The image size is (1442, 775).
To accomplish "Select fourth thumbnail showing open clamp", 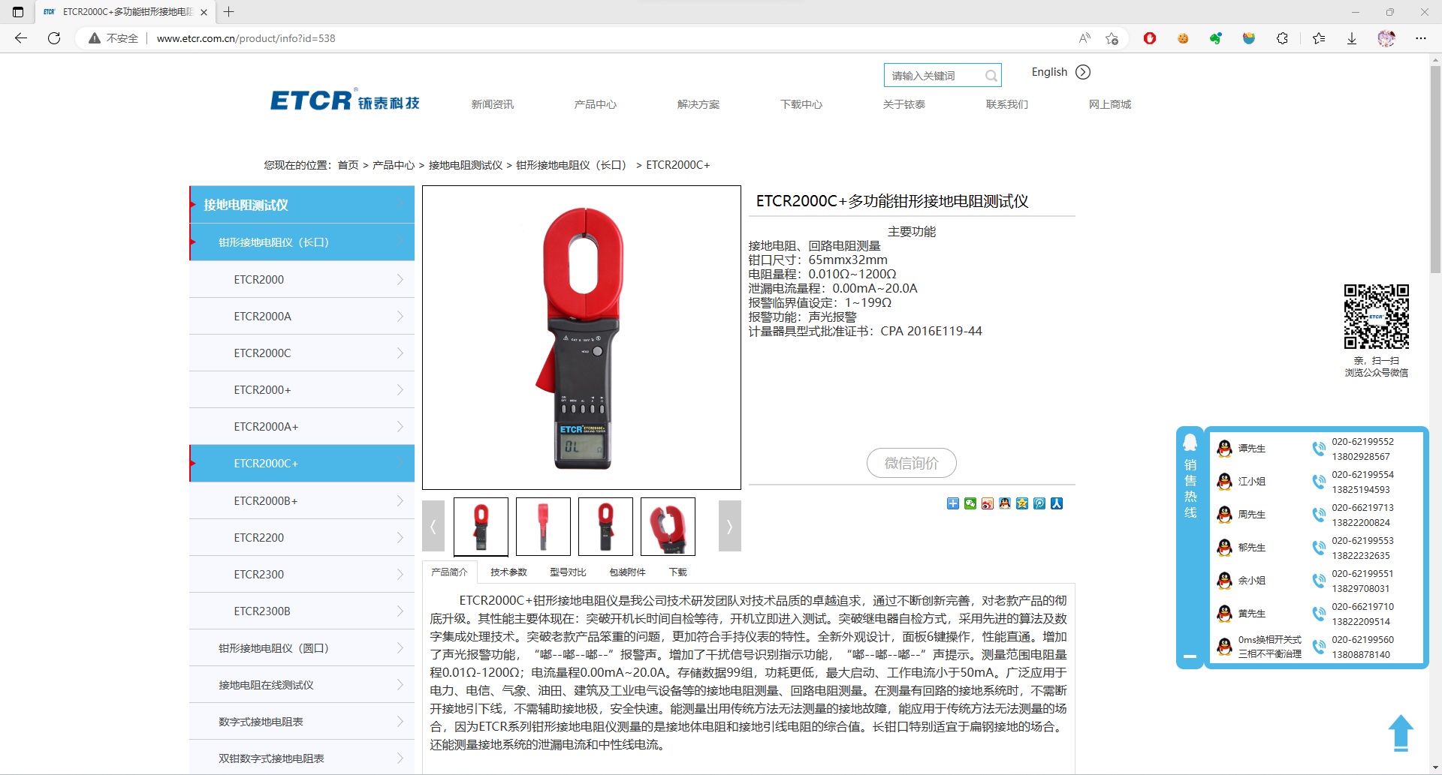I will point(668,526).
